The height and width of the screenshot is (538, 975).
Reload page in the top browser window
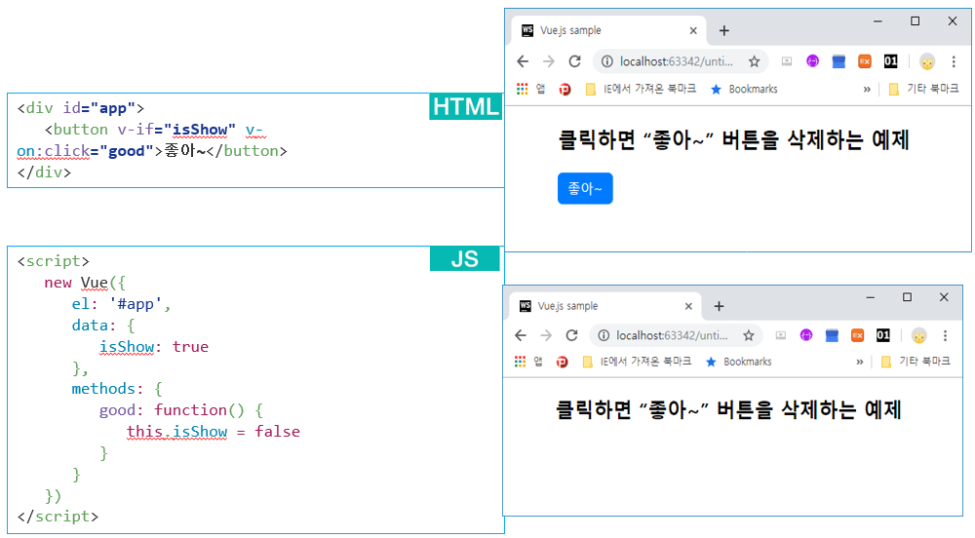(574, 61)
